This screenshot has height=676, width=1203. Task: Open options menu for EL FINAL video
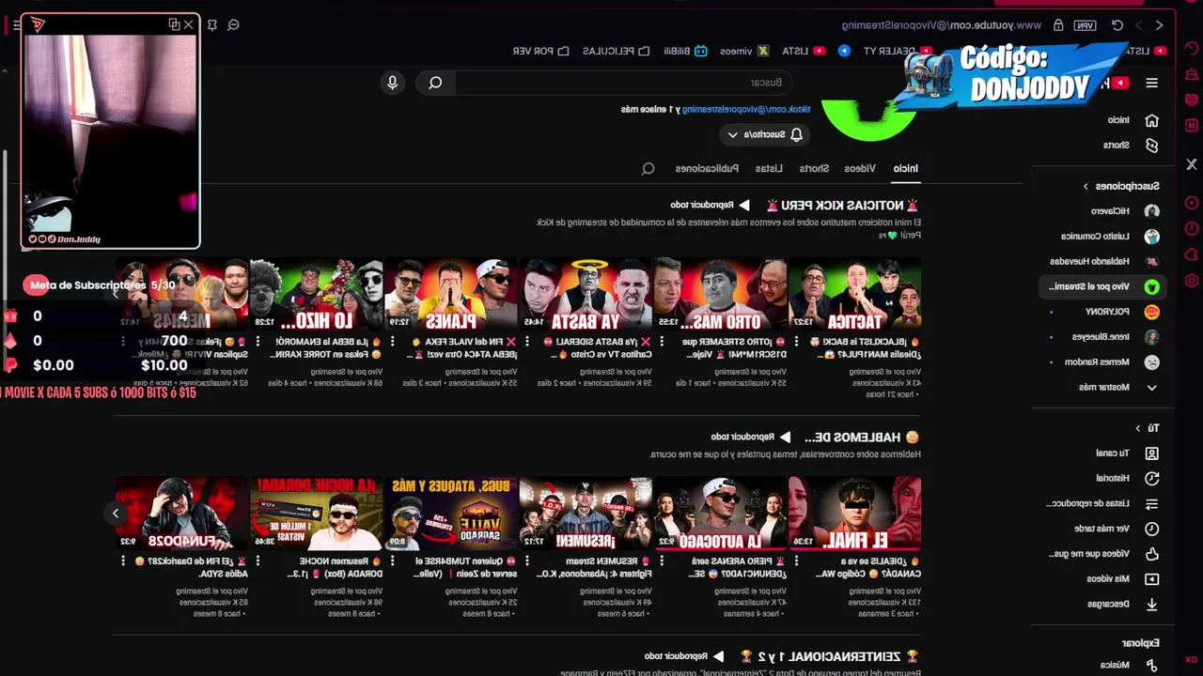795,561
